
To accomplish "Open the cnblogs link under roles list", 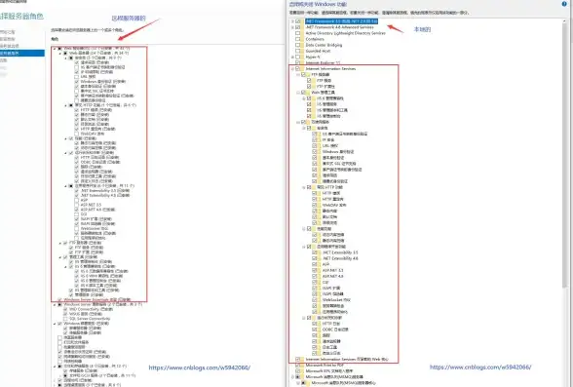I will tap(200, 368).
